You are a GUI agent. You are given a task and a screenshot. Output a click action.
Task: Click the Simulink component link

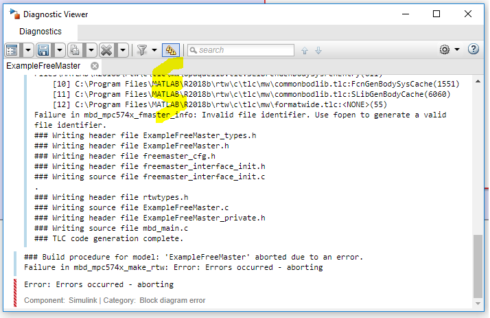[x=83, y=301]
